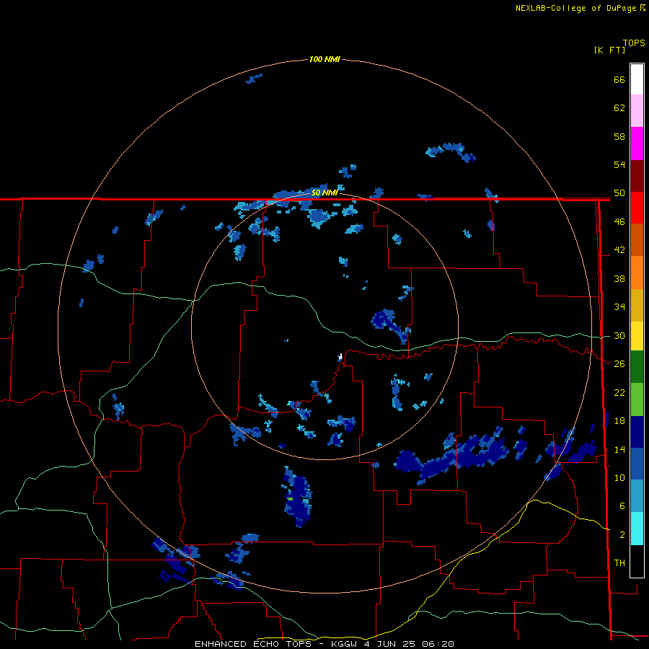
Task: Click the light pink legend swatch beside 62
Action: [x=637, y=110]
